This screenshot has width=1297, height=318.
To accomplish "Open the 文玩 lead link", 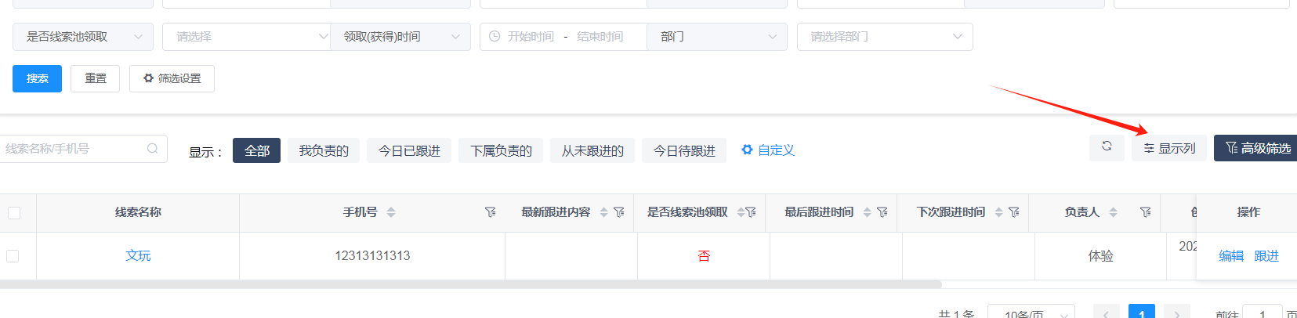I will point(138,256).
